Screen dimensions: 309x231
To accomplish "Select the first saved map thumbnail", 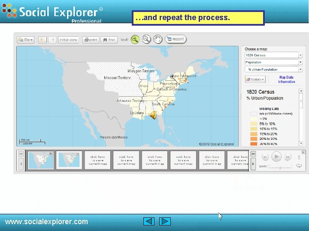I will point(41,160).
